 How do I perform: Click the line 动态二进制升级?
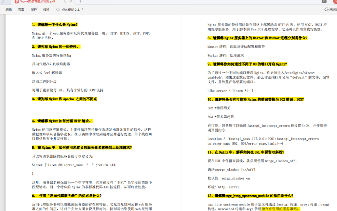click(44, 82)
